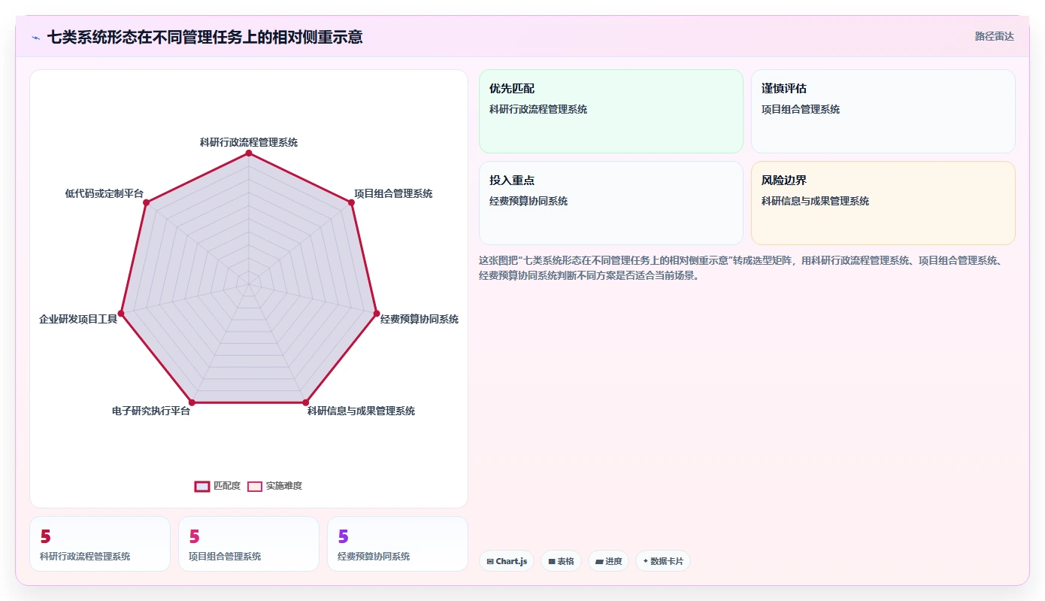This screenshot has height=601, width=1045.
Task: Click the 实施难度 legend label text
Action: pos(284,486)
